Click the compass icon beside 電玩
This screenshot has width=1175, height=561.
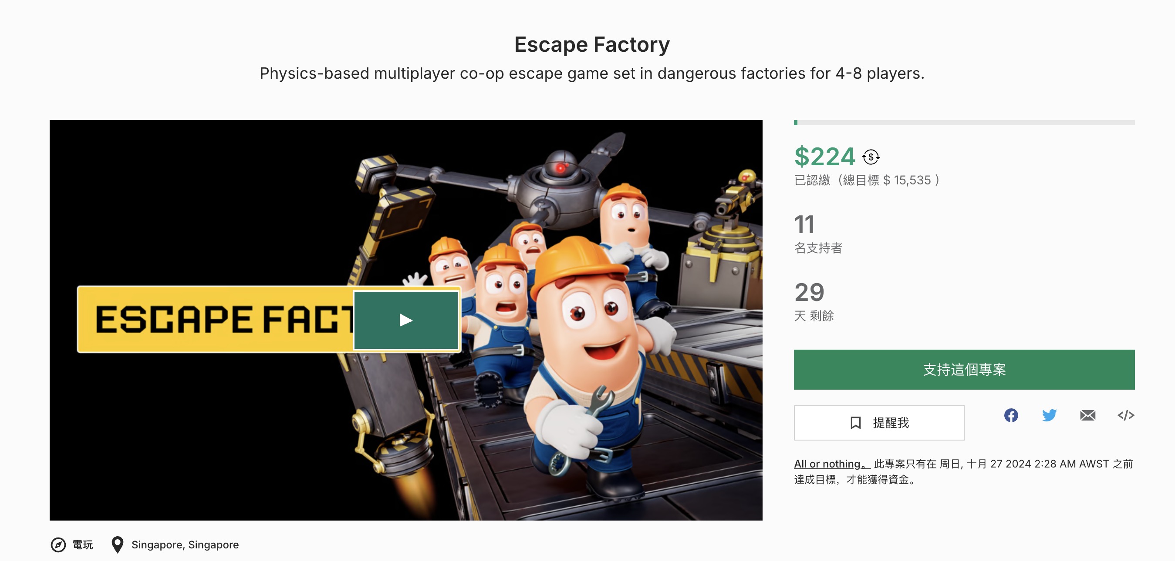(58, 544)
